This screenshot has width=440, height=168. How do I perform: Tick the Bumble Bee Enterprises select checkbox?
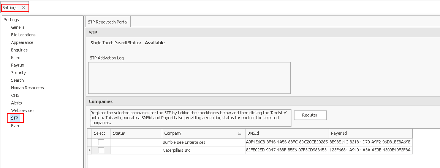pyautogui.click(x=101, y=142)
